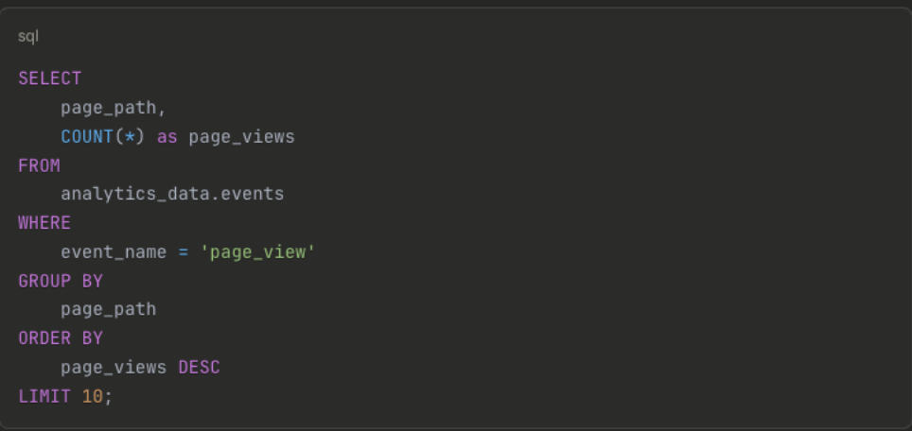Click page_path under GROUP BY
The image size is (912, 431).
pyautogui.click(x=109, y=309)
